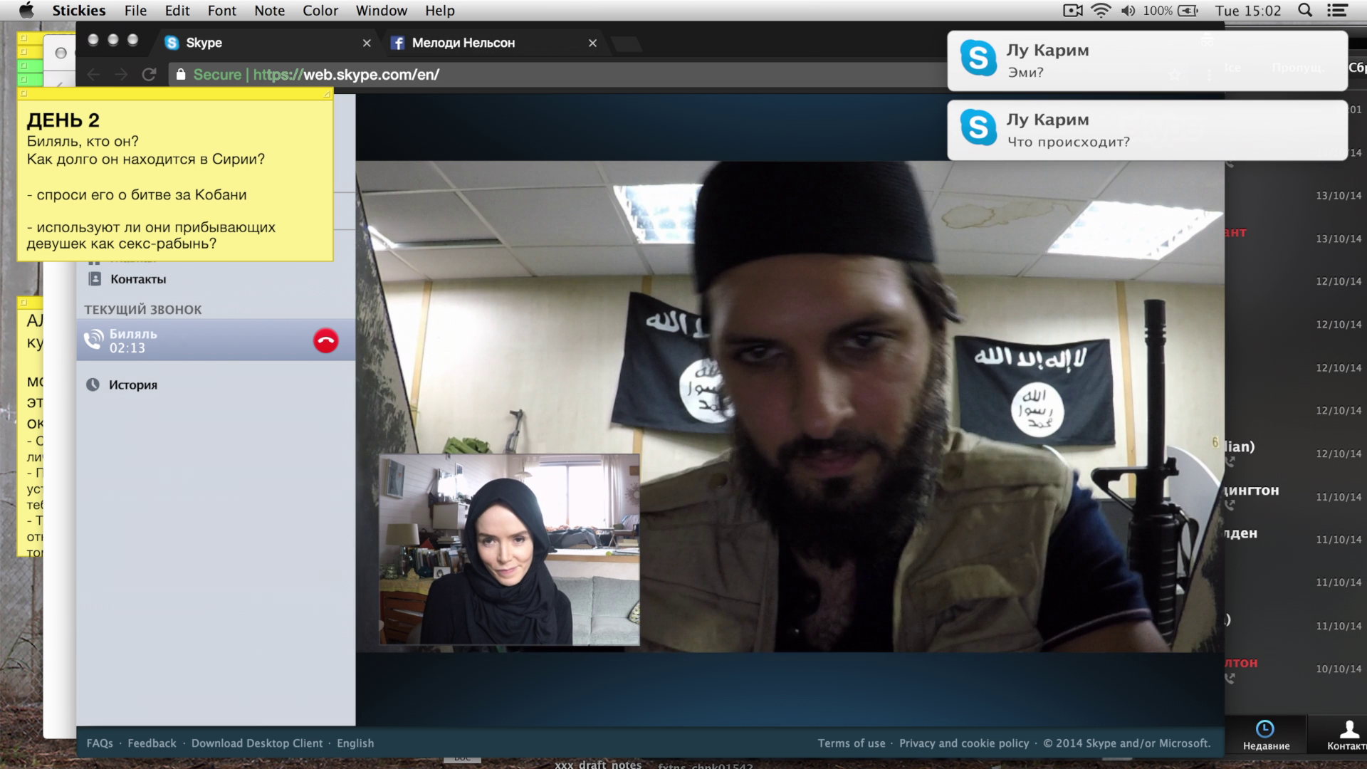The image size is (1367, 769).
Task: Open the Note menu
Action: point(269,11)
